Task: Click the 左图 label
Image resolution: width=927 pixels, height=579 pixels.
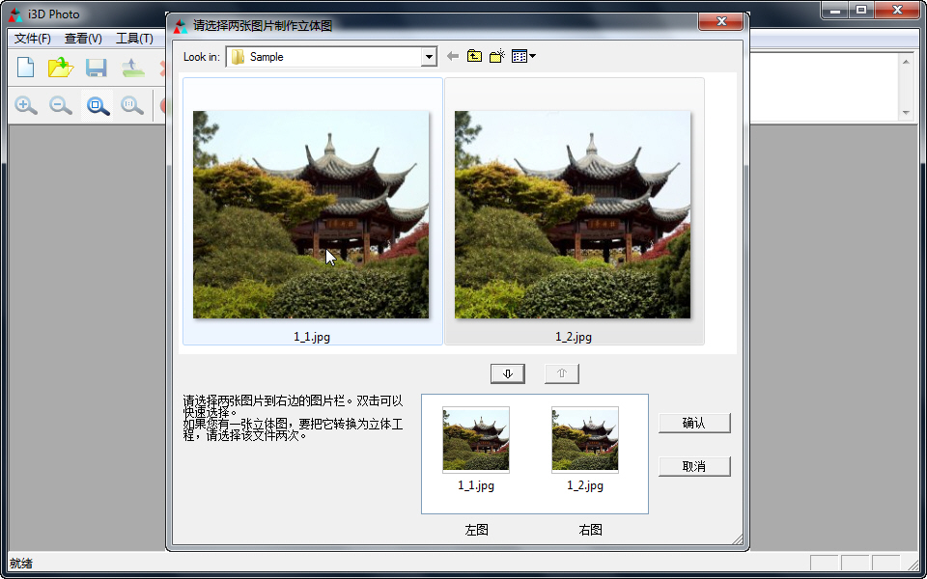Action: pyautogui.click(x=476, y=530)
